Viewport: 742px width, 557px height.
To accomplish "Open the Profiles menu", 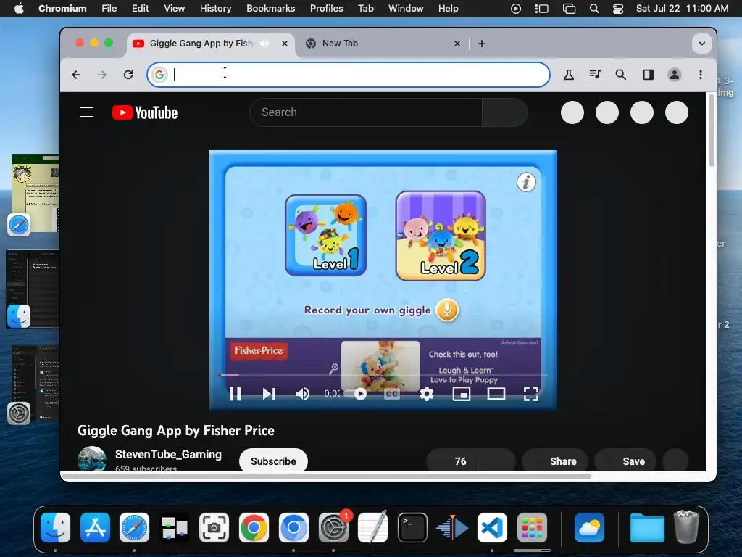I will point(327,8).
